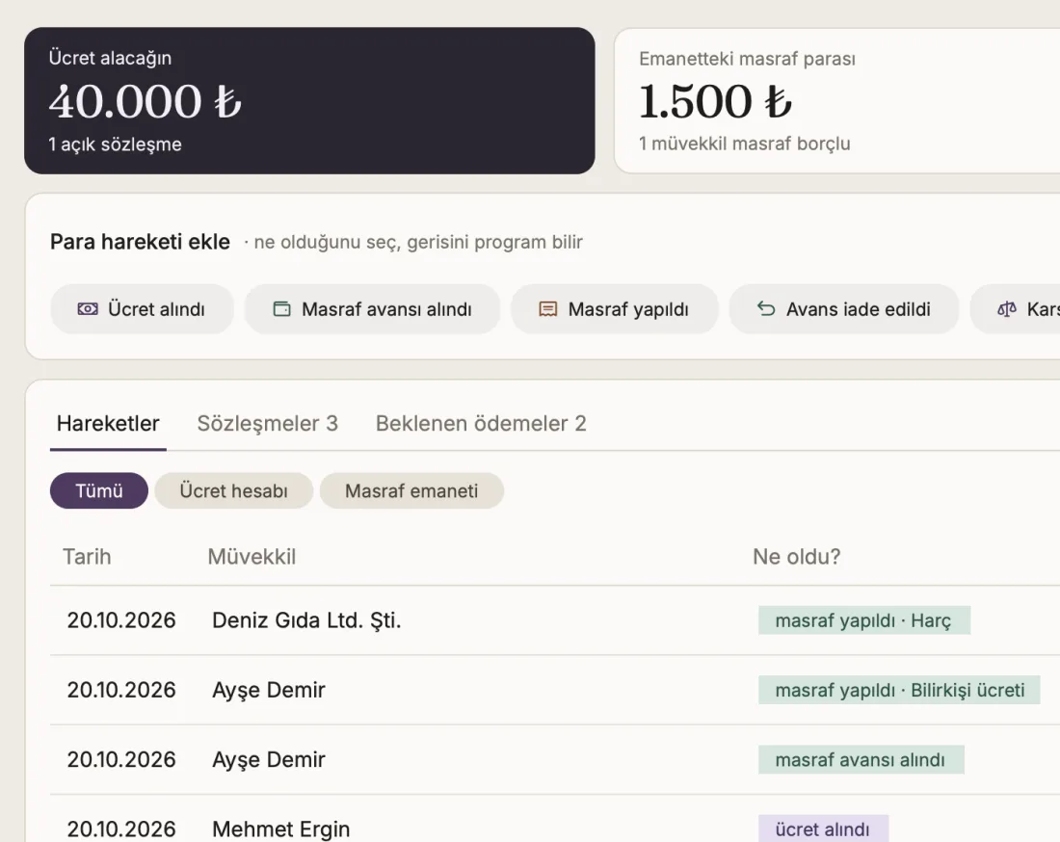
Task: Record an Avans iade edildi movement
Action: click(844, 309)
